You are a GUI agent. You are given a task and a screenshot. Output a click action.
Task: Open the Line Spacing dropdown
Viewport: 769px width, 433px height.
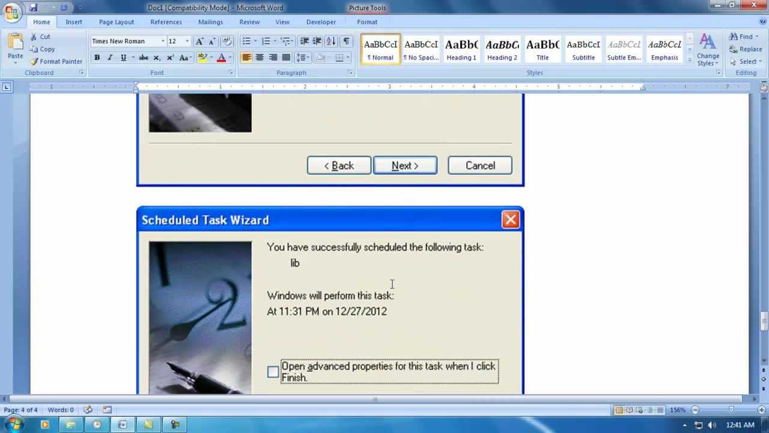click(303, 58)
